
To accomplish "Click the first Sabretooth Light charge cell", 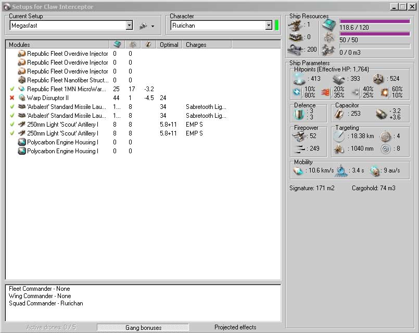I will tap(206, 107).
